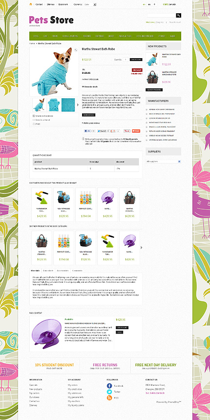The width and height of the screenshot is (210, 420).
Task: Advance the same-category products carousel arrow
Action: point(142,248)
